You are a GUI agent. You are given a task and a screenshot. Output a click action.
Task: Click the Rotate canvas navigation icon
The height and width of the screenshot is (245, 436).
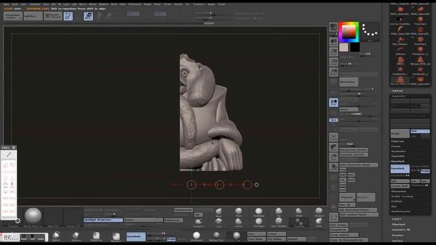pyautogui.click(x=333, y=167)
